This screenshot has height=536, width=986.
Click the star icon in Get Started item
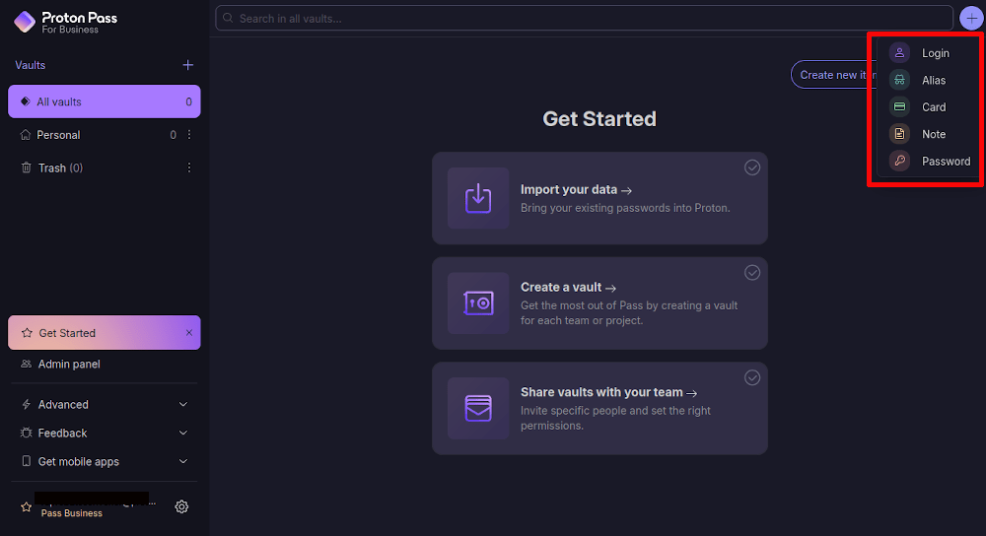point(27,332)
